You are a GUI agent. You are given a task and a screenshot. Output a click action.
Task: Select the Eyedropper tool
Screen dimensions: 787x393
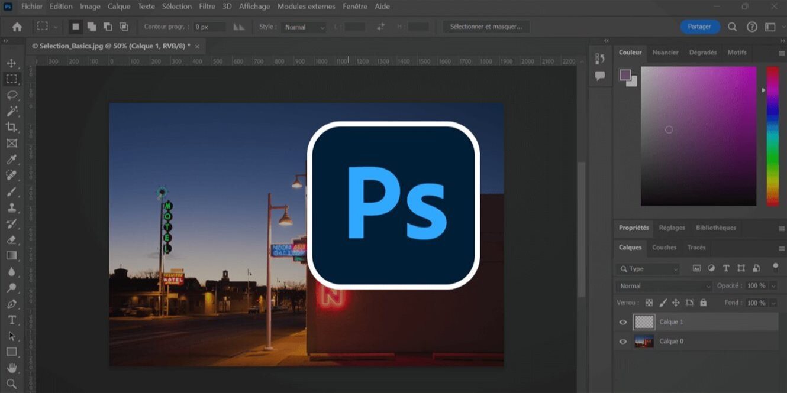(11, 160)
